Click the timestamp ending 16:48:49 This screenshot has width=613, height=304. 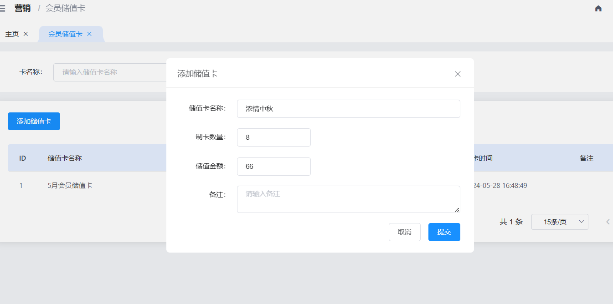(x=500, y=186)
